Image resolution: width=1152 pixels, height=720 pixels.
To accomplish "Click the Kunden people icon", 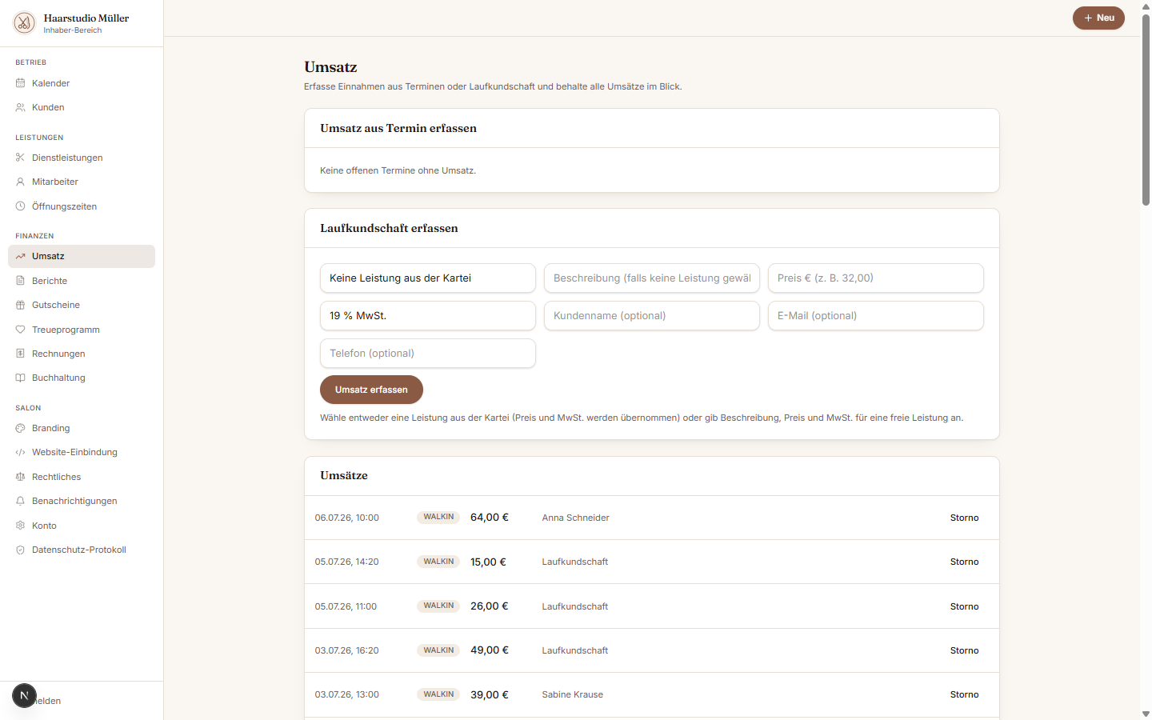I will [x=21, y=107].
